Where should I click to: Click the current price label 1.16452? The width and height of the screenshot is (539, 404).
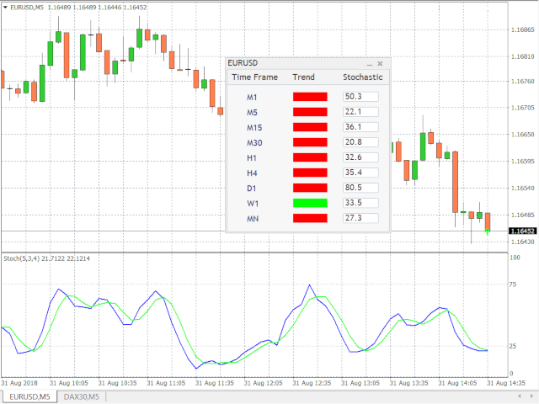click(x=522, y=231)
